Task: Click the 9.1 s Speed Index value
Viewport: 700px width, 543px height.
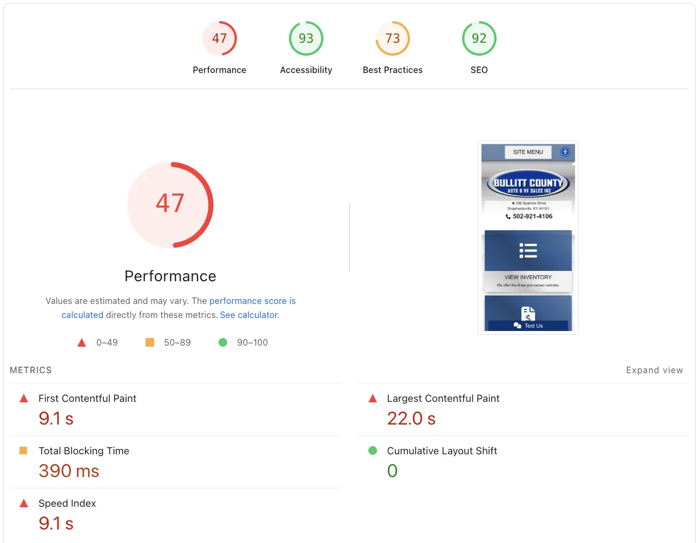Action: [x=56, y=524]
